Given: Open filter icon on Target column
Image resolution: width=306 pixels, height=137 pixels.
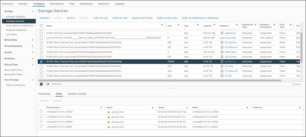Looking at the screenshot, I should (187, 108).
